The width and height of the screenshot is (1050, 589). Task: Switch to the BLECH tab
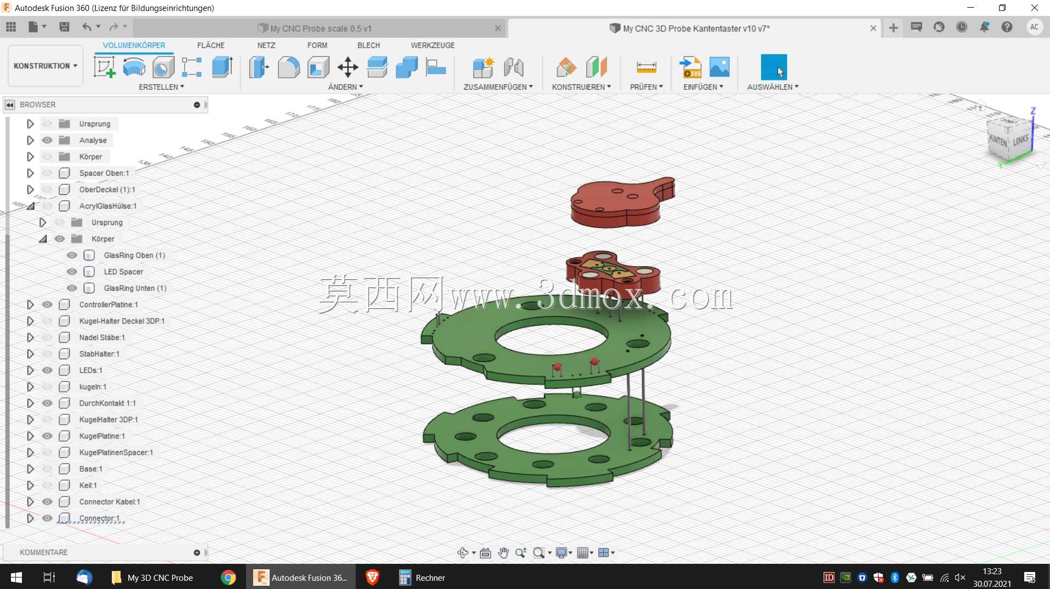368,45
